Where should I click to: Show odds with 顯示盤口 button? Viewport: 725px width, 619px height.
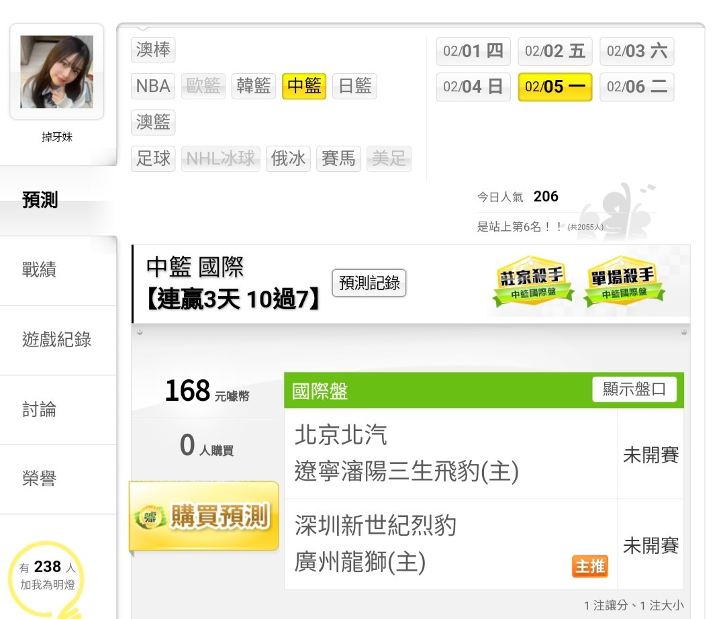pyautogui.click(x=634, y=389)
